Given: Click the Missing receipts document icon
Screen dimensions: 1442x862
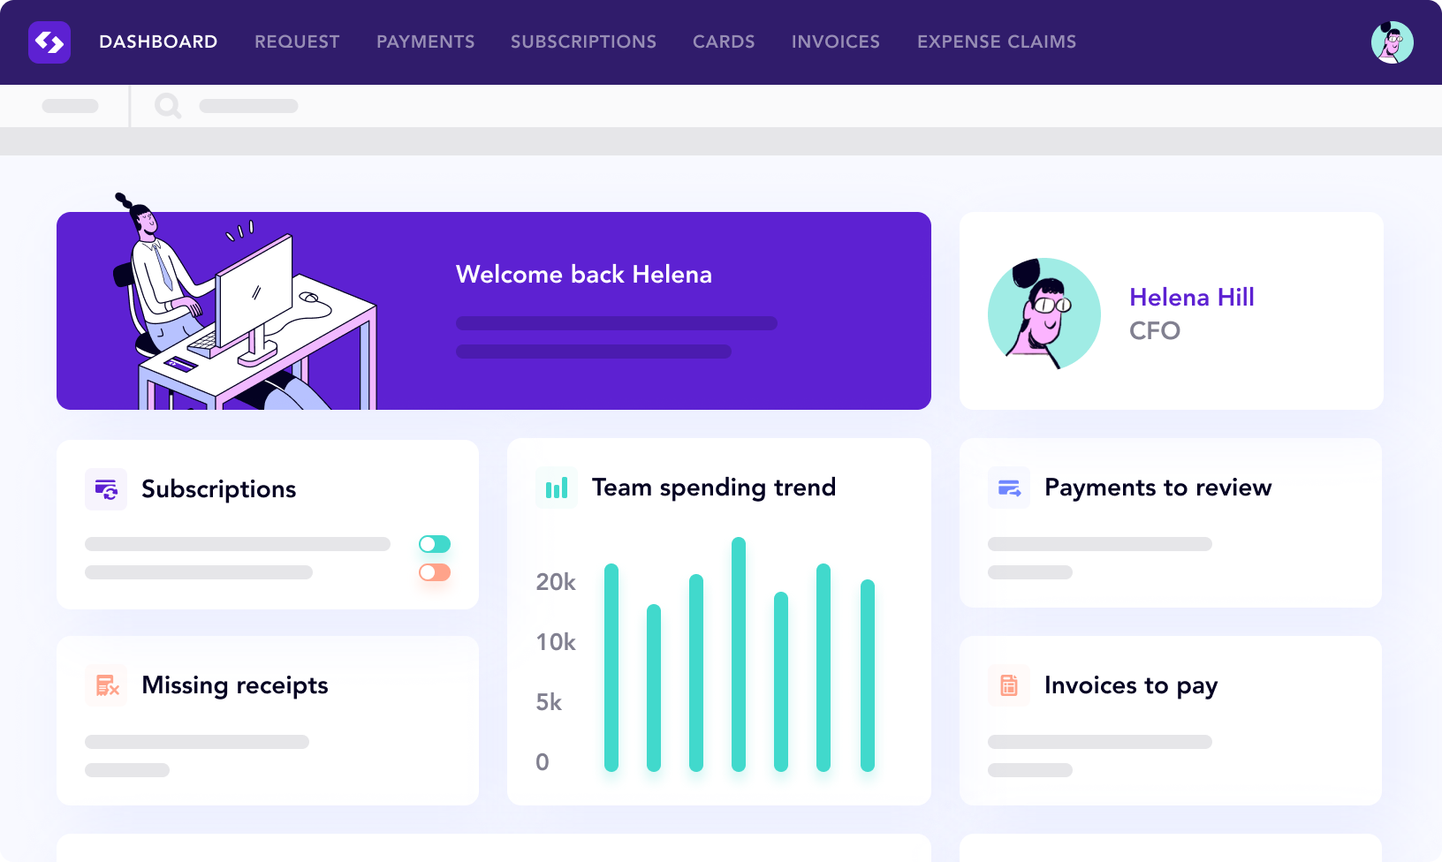Looking at the screenshot, I should [x=105, y=685].
